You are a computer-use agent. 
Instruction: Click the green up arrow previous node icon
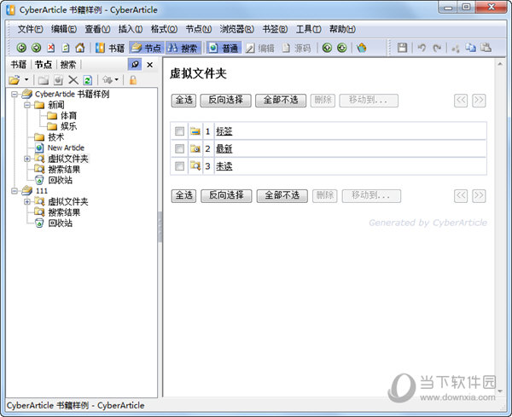(x=327, y=48)
